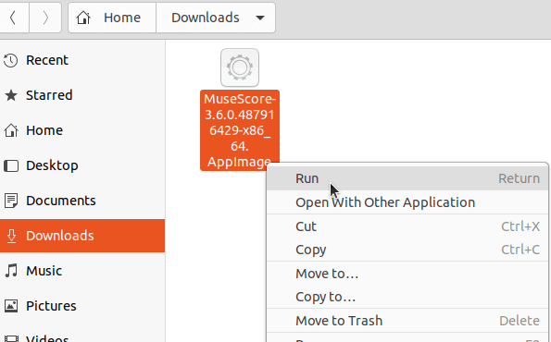Screen dimensions: 551x342
Task: Select Cut in the context menu
Action: point(407,226)
